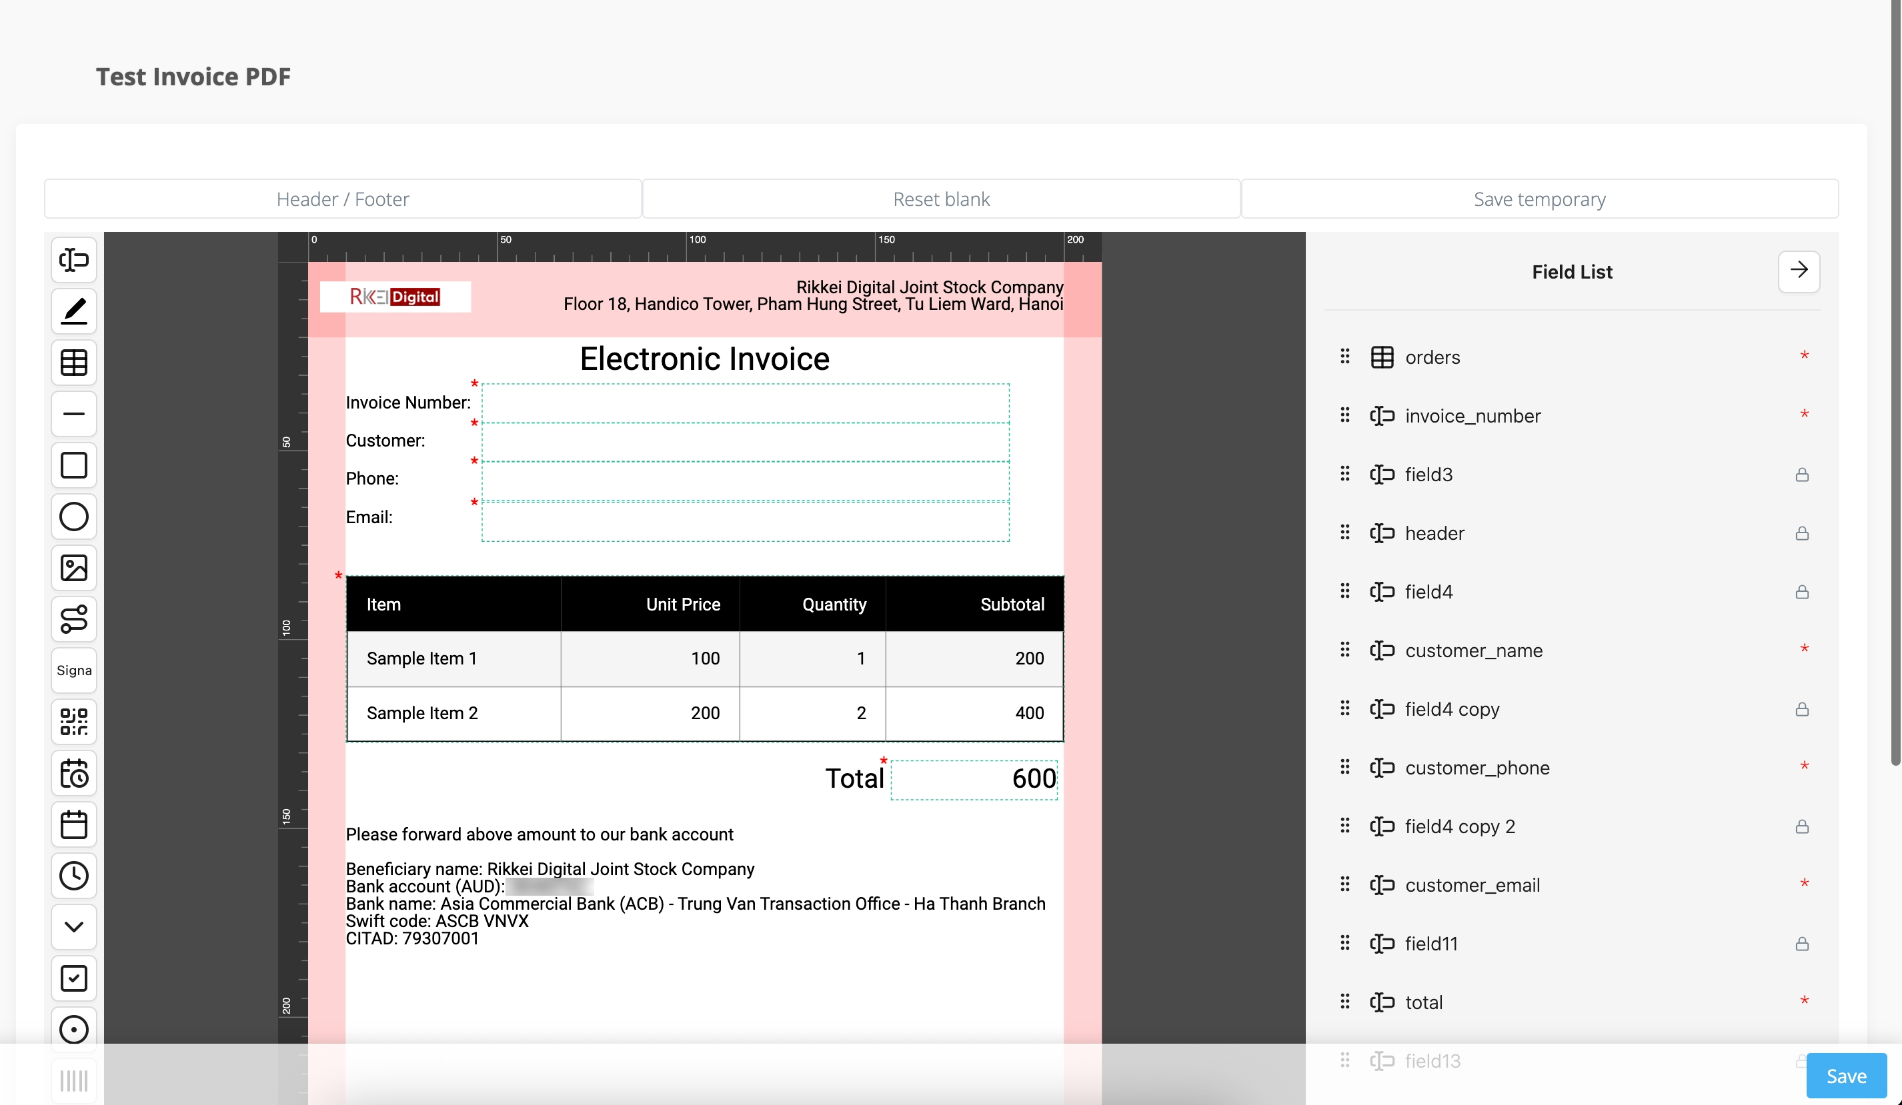Image resolution: width=1902 pixels, height=1105 pixels.
Task: Click the Reset blank option
Action: click(x=940, y=199)
